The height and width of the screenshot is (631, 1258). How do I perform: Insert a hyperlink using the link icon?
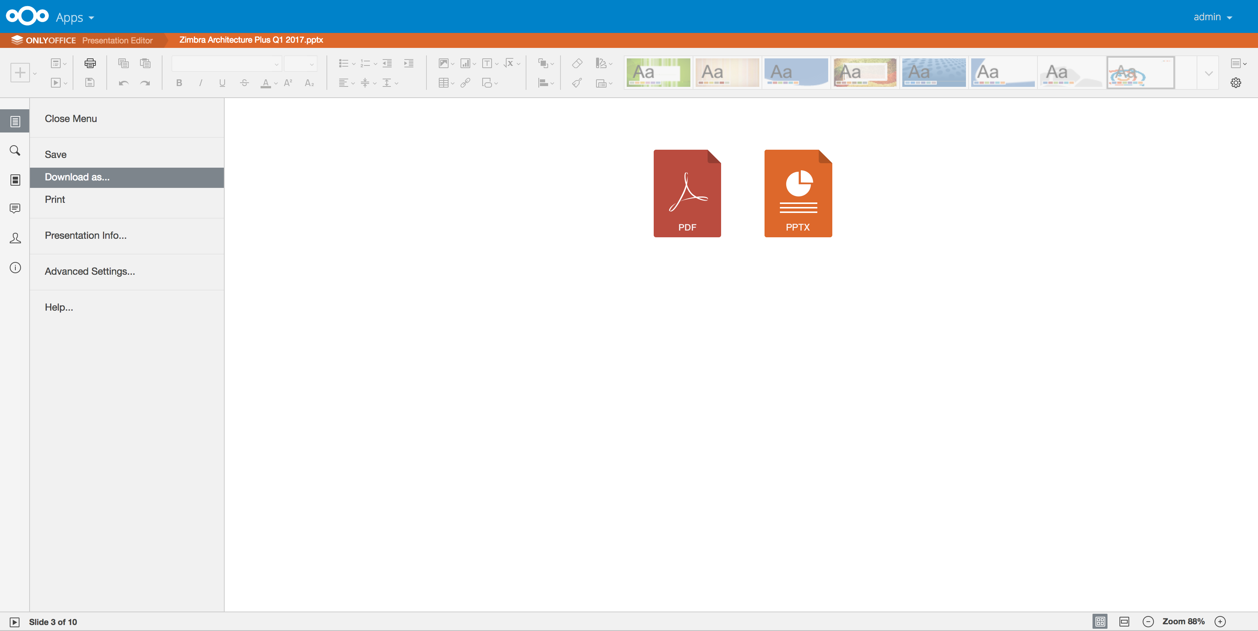[x=465, y=83]
